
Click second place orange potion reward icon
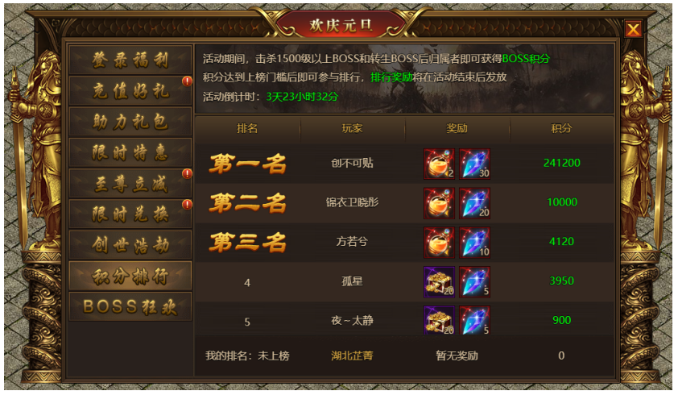coord(439,203)
